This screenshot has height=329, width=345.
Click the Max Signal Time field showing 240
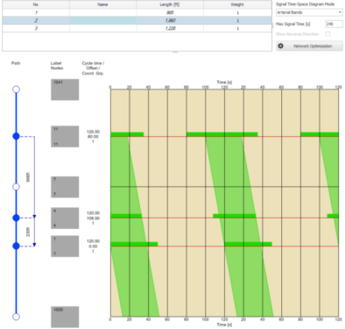tap(334, 24)
